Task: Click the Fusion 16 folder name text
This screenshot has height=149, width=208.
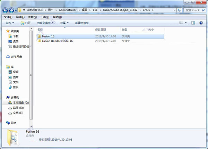Action: (48, 36)
